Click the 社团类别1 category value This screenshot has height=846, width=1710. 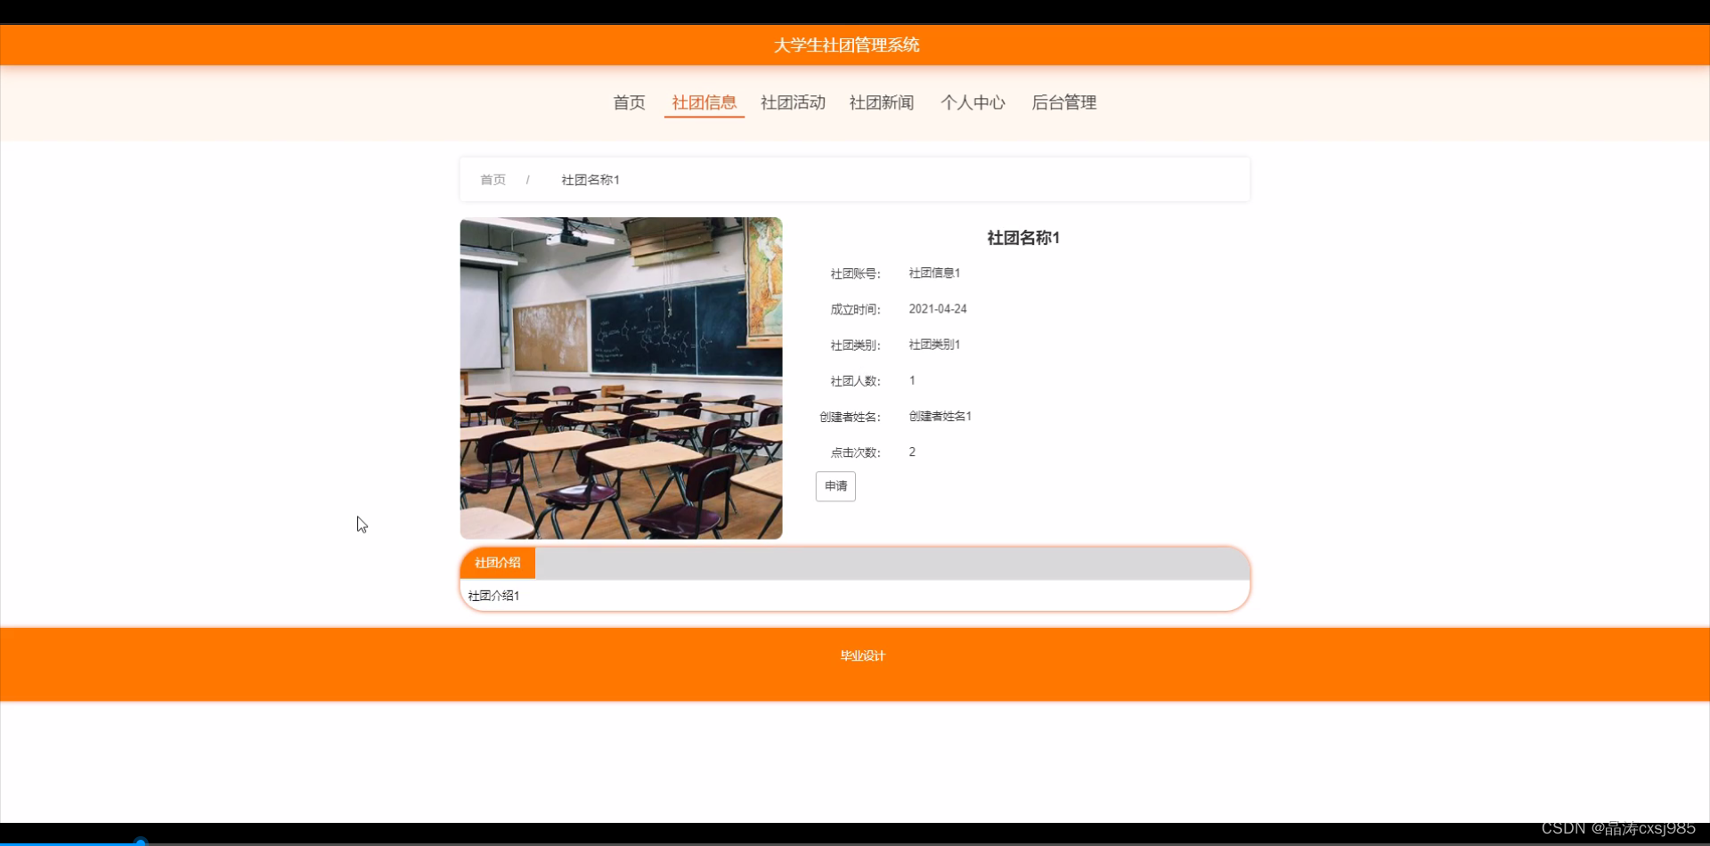pyautogui.click(x=932, y=344)
